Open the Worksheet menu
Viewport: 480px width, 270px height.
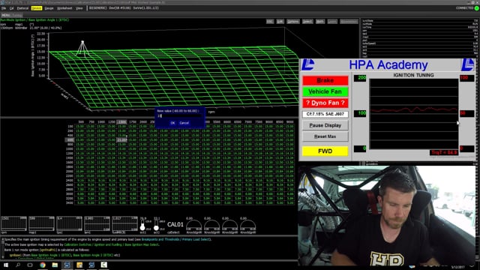click(64, 8)
